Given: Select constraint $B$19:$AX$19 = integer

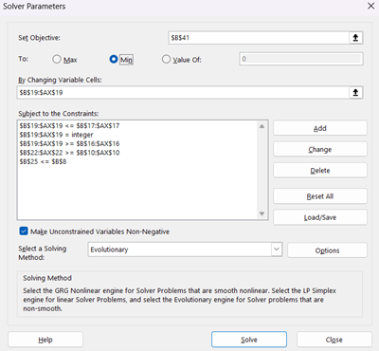Looking at the screenshot, I should (56, 135).
